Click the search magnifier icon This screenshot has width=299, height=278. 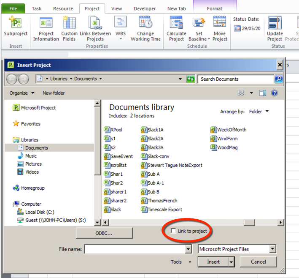tap(279, 79)
